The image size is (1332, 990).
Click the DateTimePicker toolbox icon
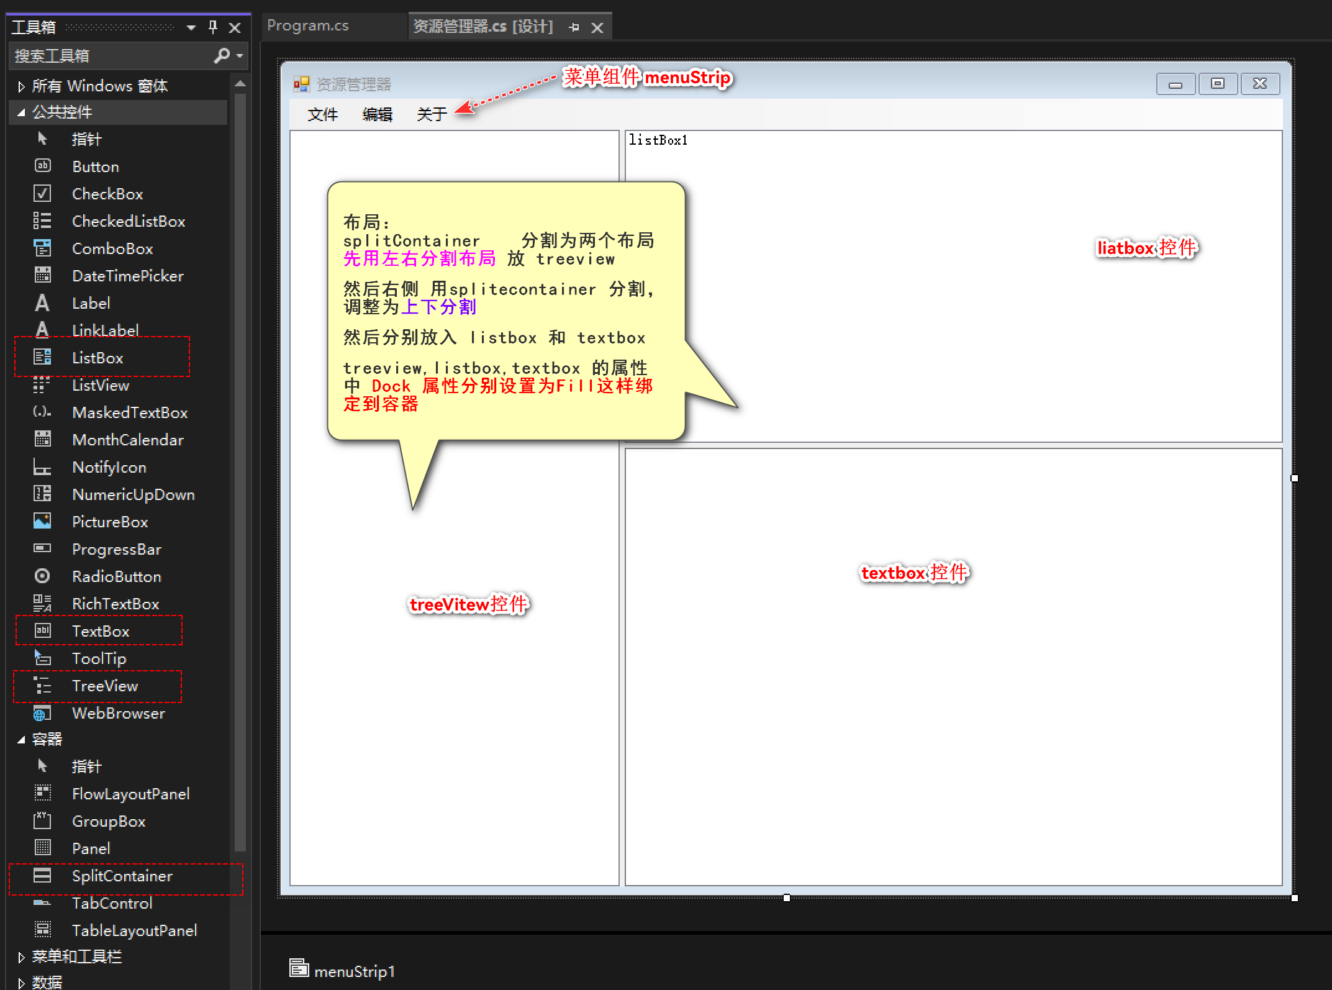click(42, 276)
